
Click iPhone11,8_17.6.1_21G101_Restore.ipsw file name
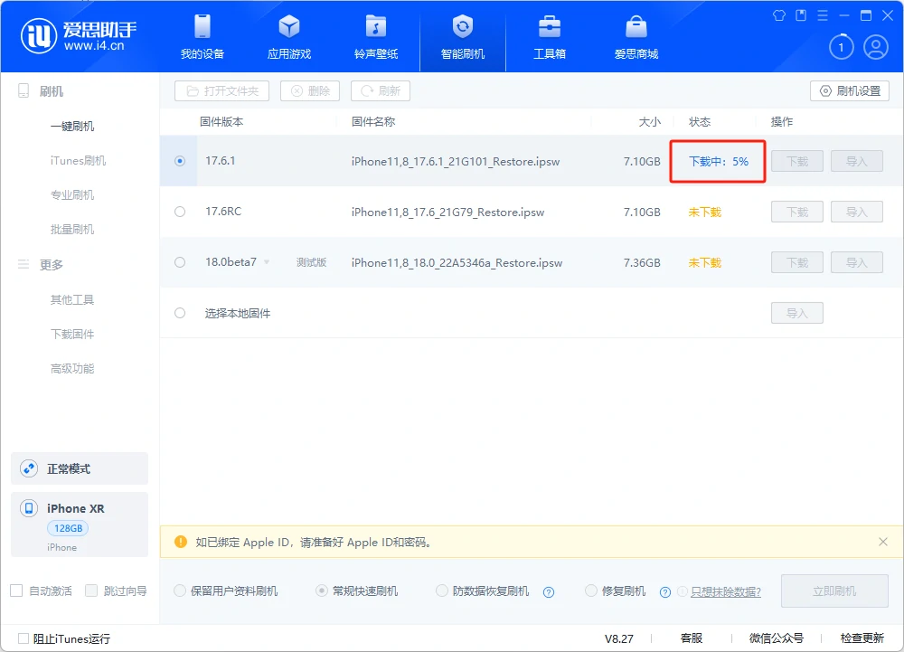[456, 162]
